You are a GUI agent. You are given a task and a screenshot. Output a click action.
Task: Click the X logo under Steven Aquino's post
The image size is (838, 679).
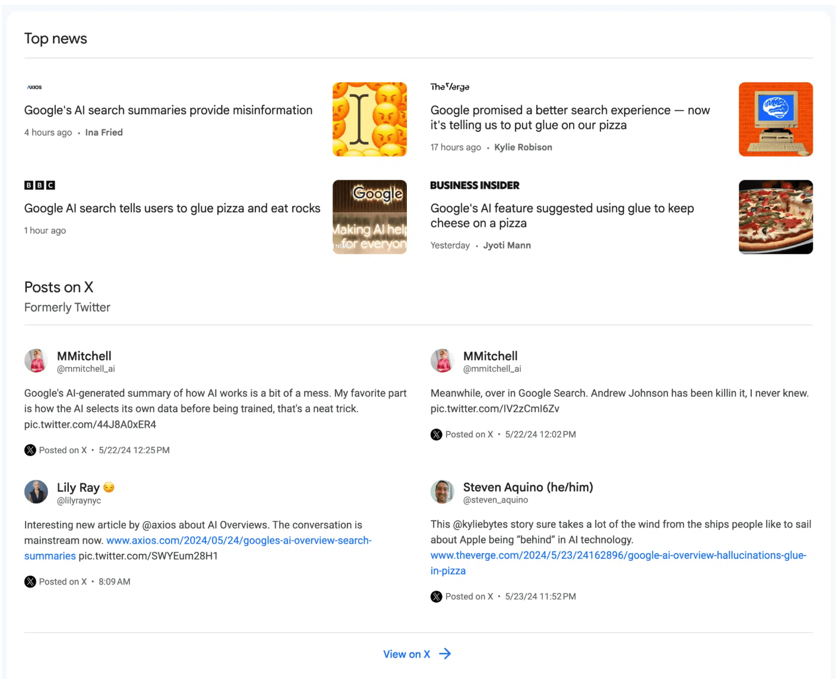(437, 596)
